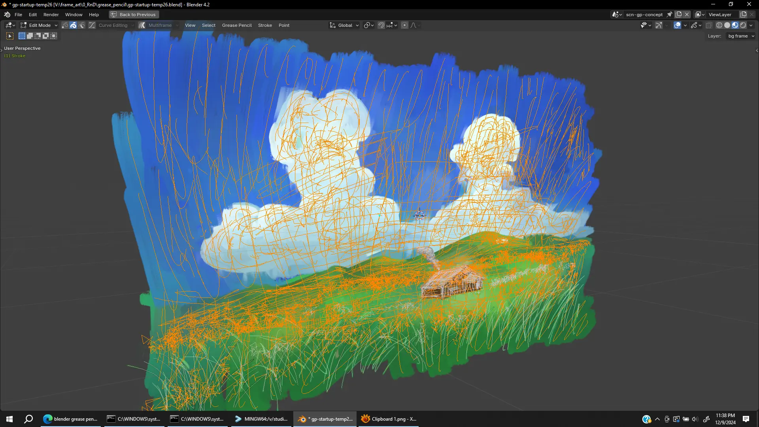Open the Edit Mode dropdown
759x427 pixels.
point(39,25)
